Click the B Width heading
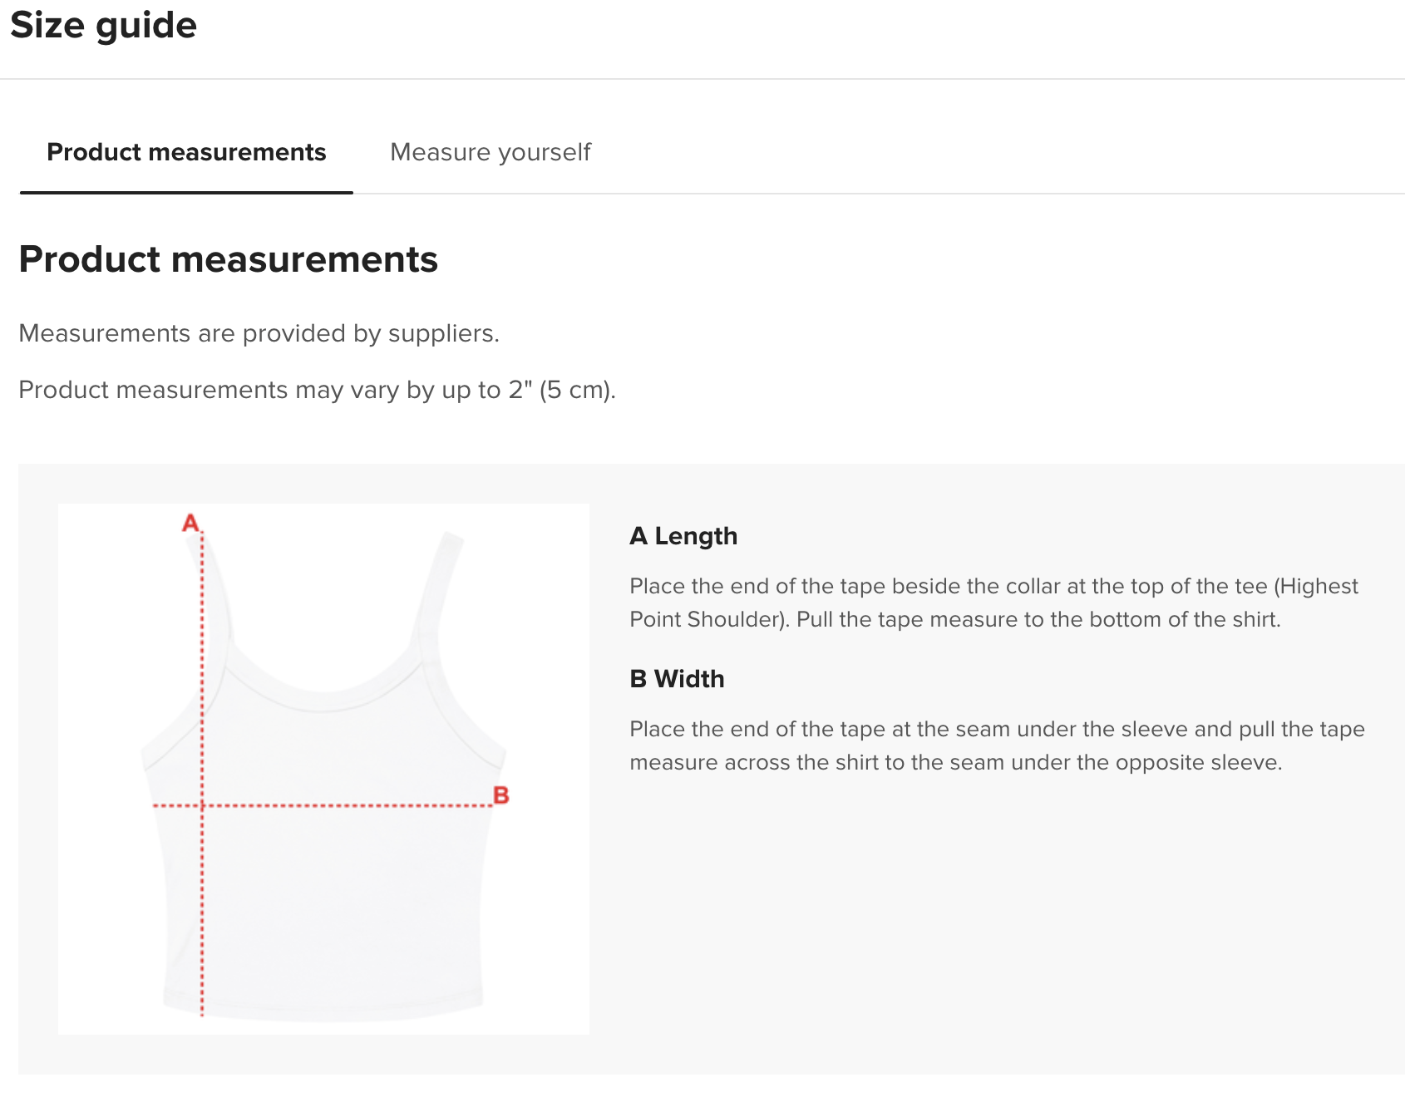This screenshot has height=1102, width=1405. (x=677, y=679)
